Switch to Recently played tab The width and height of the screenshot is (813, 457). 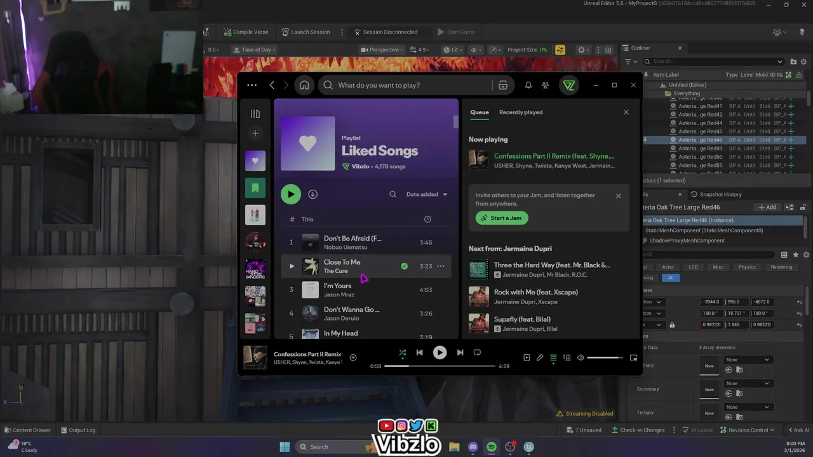pos(521,112)
